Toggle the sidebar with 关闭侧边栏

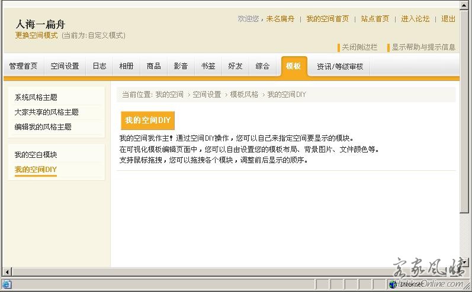point(359,47)
